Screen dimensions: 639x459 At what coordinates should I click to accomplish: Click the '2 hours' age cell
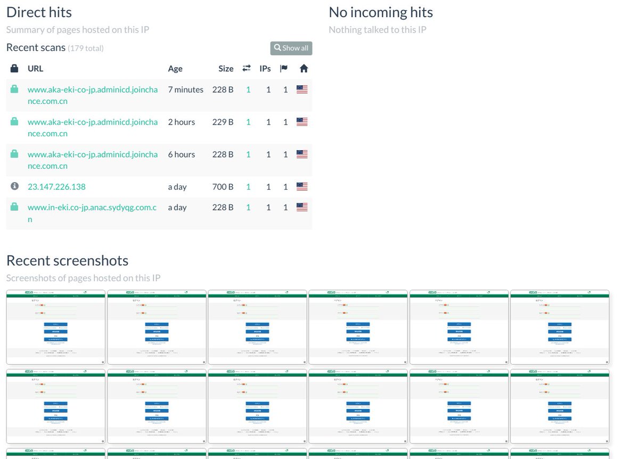click(182, 122)
